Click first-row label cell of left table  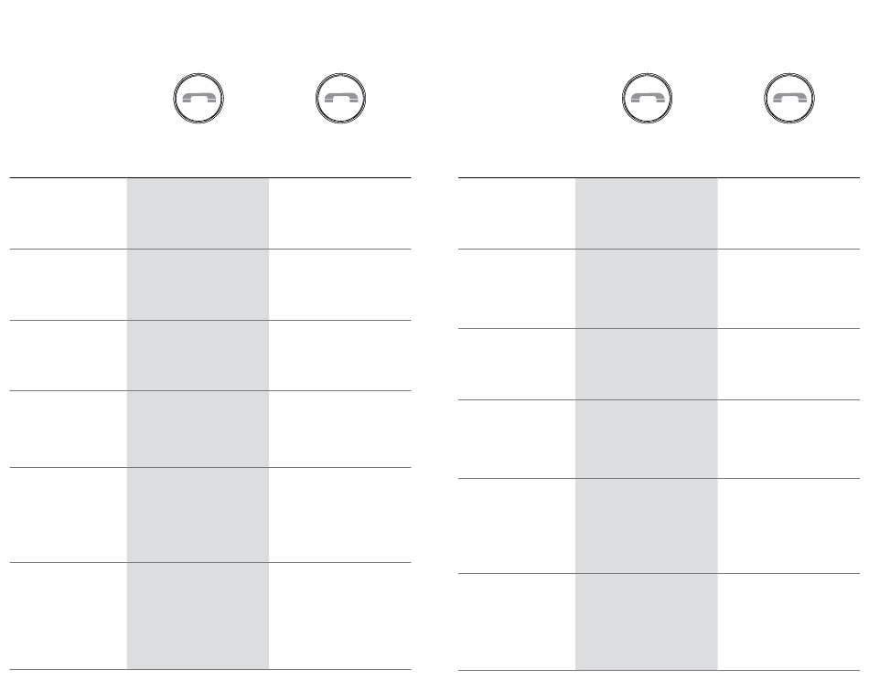click(69, 214)
